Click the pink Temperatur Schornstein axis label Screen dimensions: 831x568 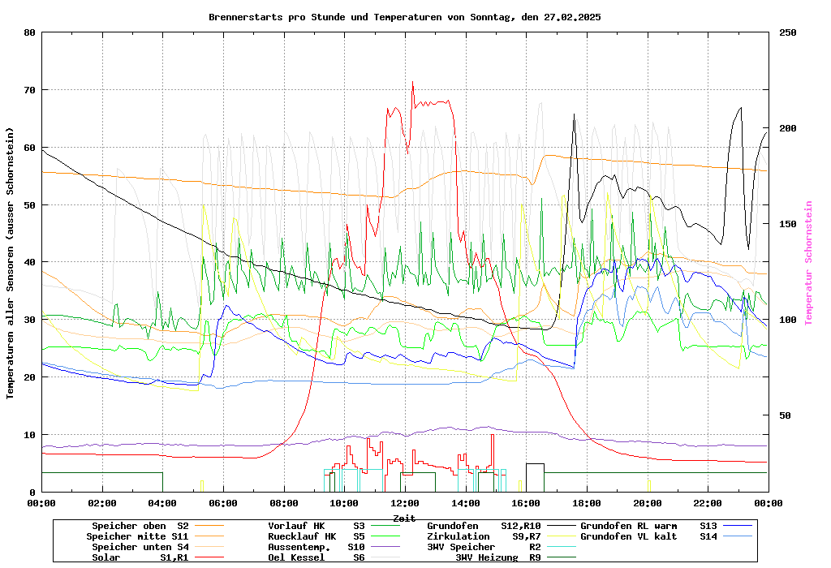808,263
